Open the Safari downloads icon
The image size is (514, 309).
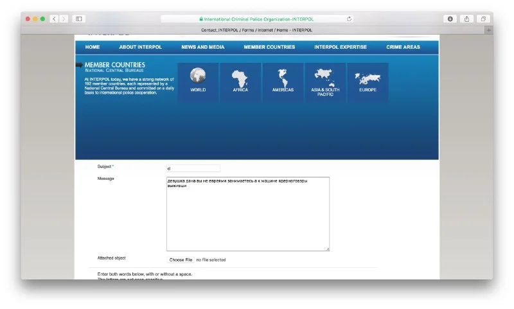[450, 19]
